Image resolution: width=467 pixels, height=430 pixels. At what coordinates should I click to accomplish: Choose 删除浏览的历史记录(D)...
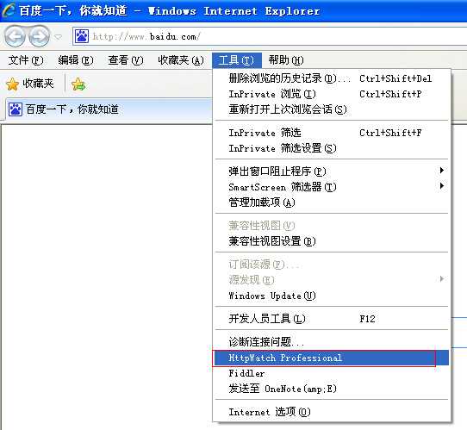tap(332, 78)
